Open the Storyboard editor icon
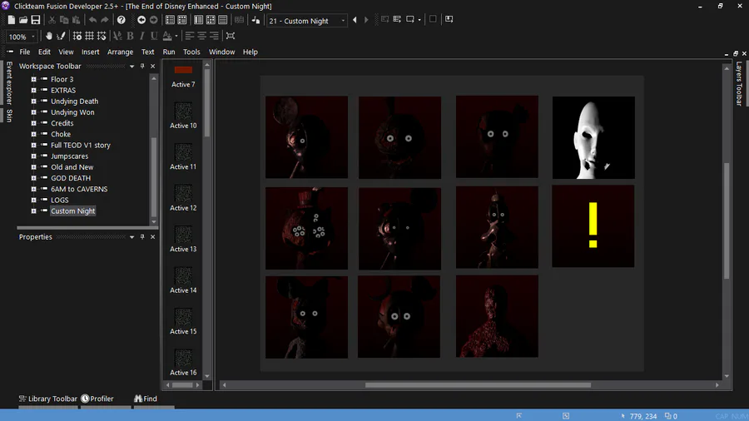Viewport: 749px width, 421px height. (x=170, y=20)
